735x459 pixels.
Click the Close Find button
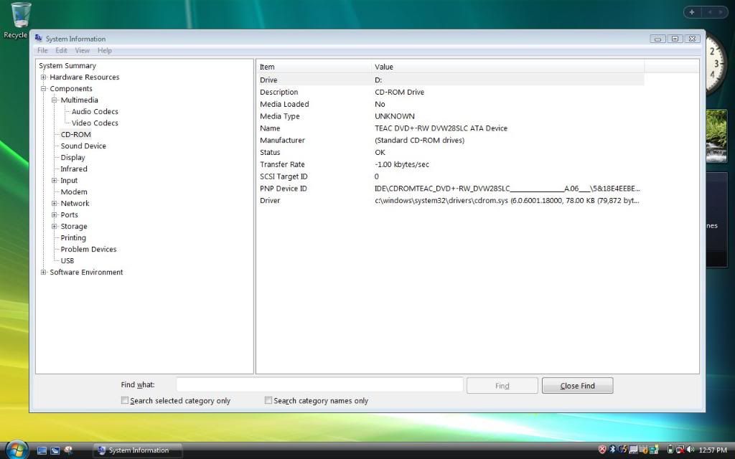point(577,386)
